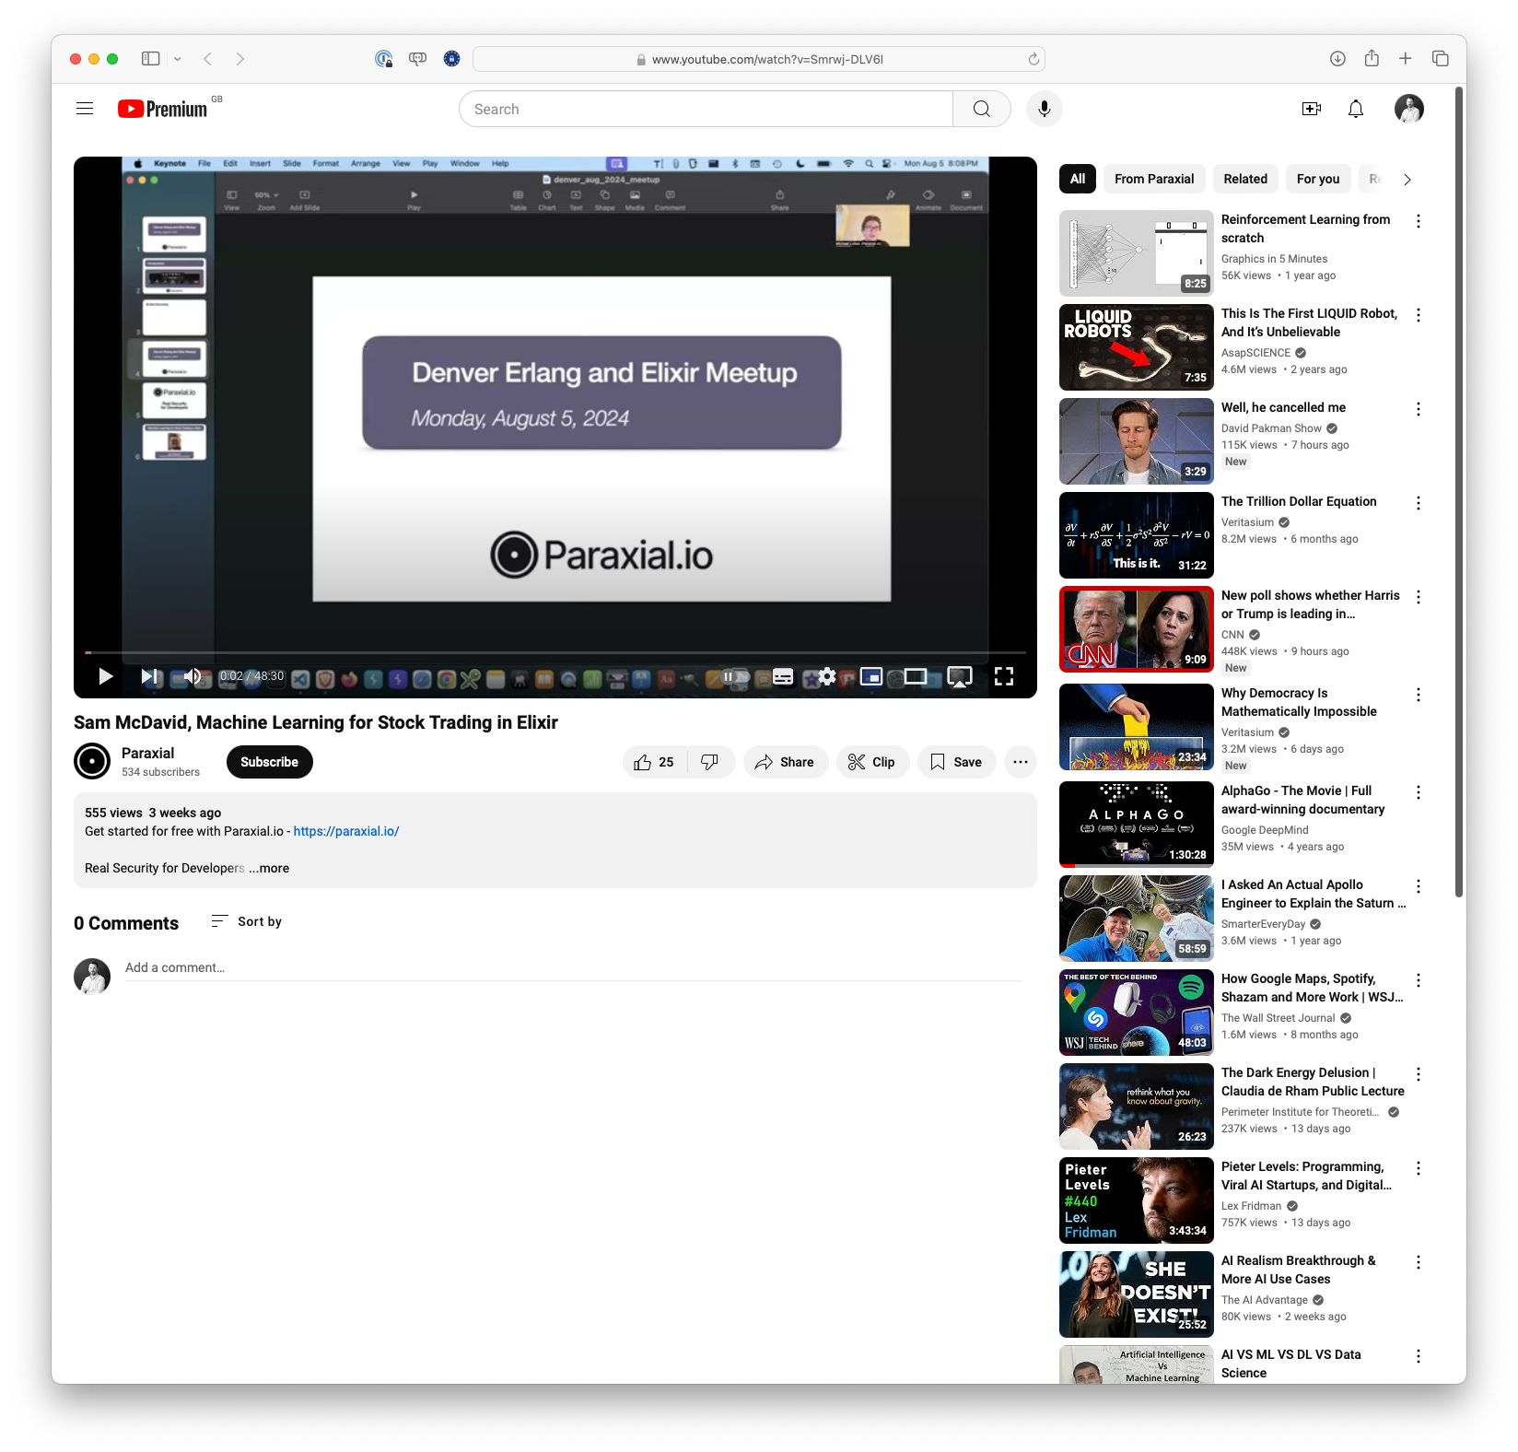Open the Sort by comments dropdown
Screen dimensions: 1518x1452
247,921
